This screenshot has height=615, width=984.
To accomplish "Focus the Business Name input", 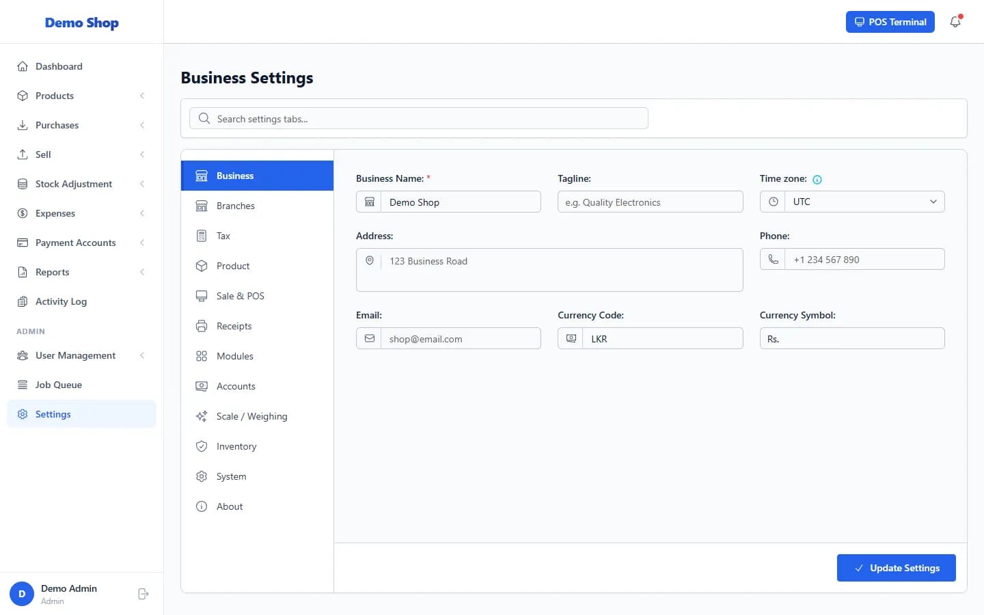I will 461,202.
